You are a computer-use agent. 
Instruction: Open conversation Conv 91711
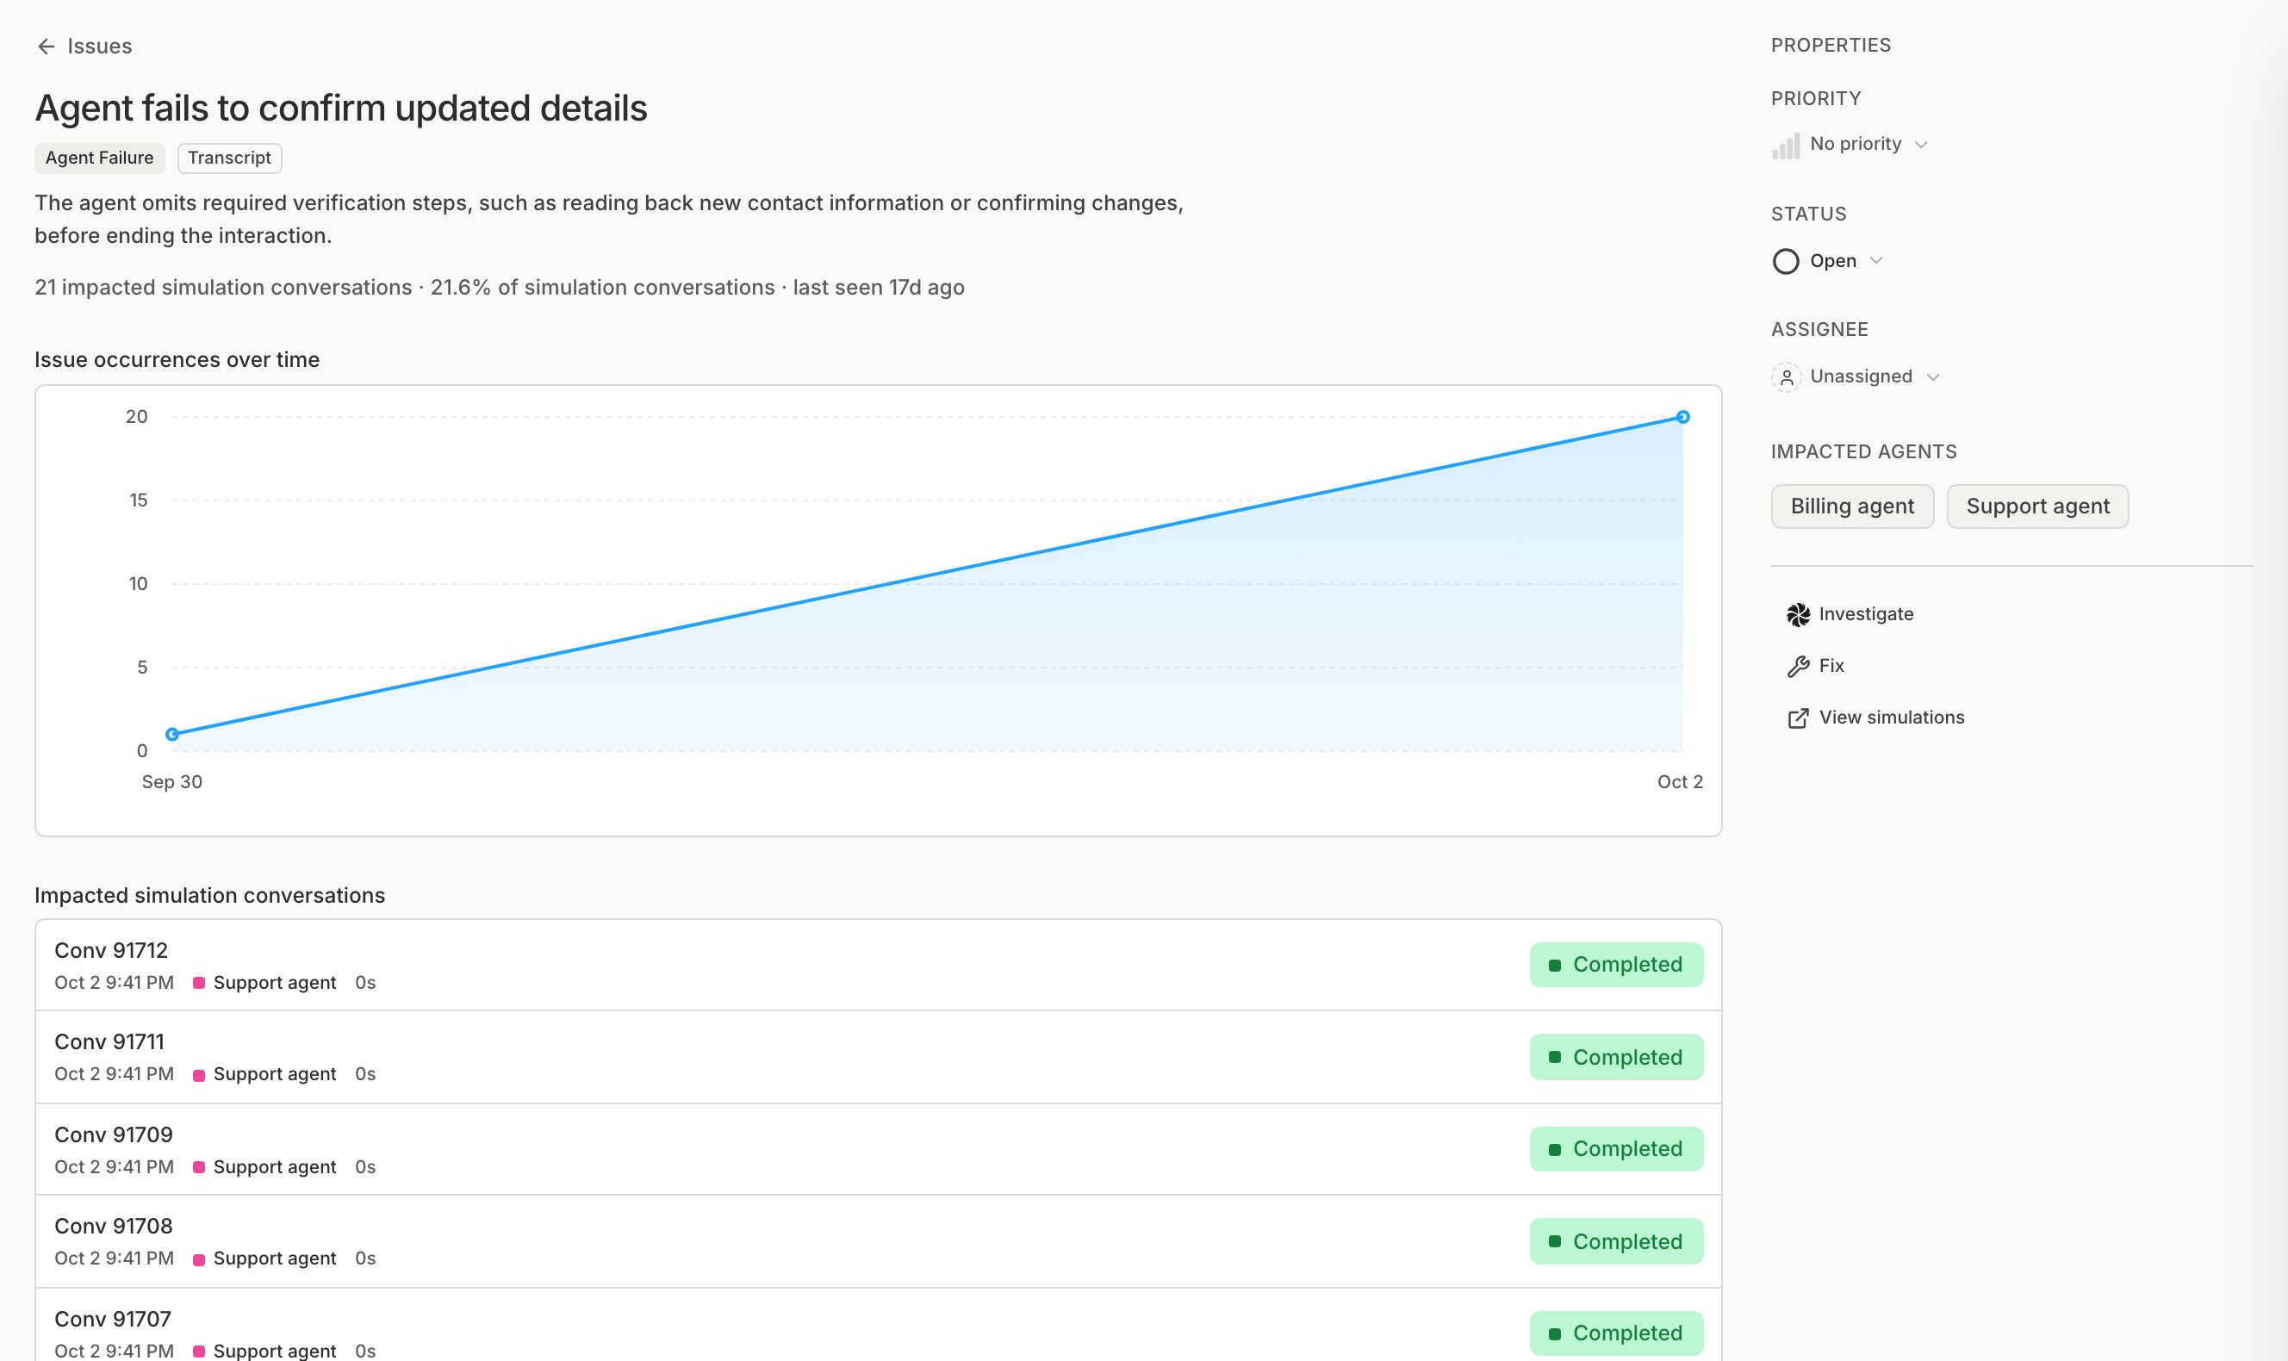(x=879, y=1058)
